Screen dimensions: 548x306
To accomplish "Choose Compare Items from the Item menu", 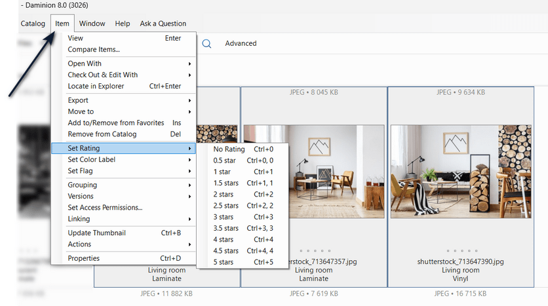I will [94, 49].
